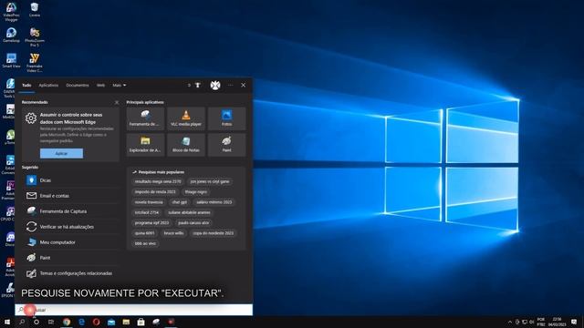Close the search panel
584x328 pixels.
[x=244, y=85]
